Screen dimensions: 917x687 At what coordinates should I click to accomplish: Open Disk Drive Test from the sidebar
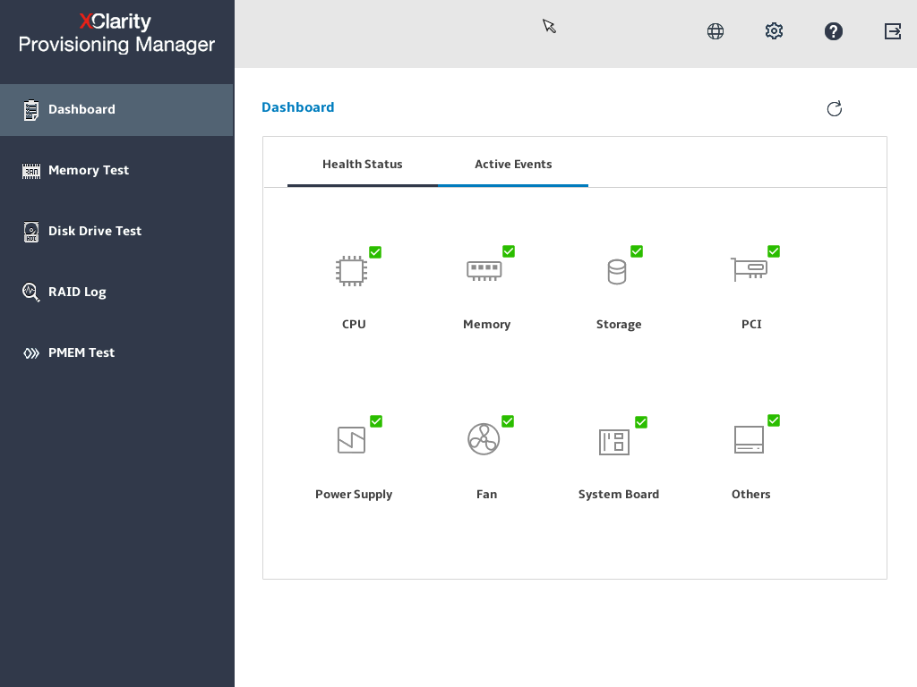click(117, 232)
